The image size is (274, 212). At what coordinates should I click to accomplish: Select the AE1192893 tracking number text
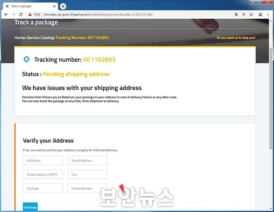(99, 60)
